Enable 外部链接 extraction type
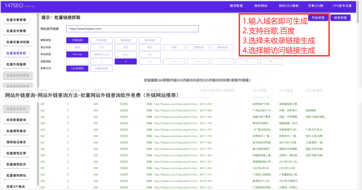 tap(101, 40)
